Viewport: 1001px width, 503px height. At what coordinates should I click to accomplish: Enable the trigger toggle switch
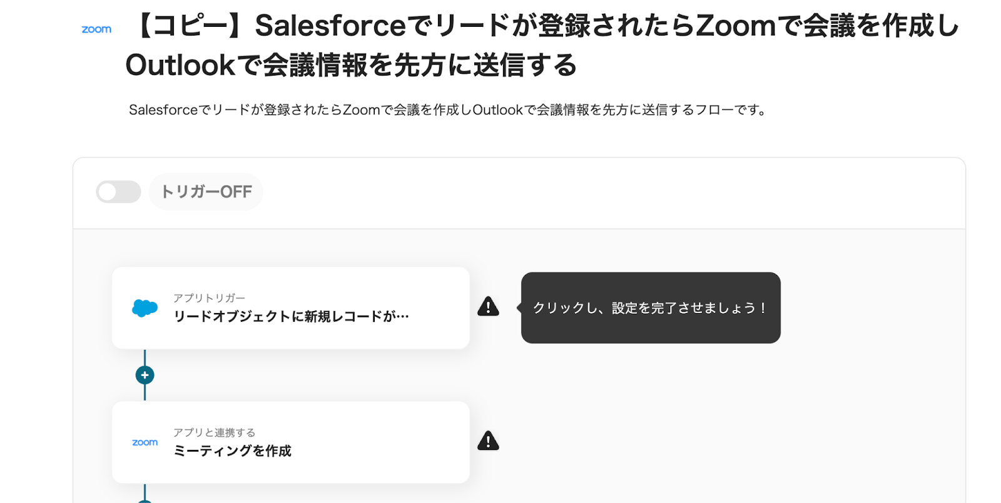[118, 192]
